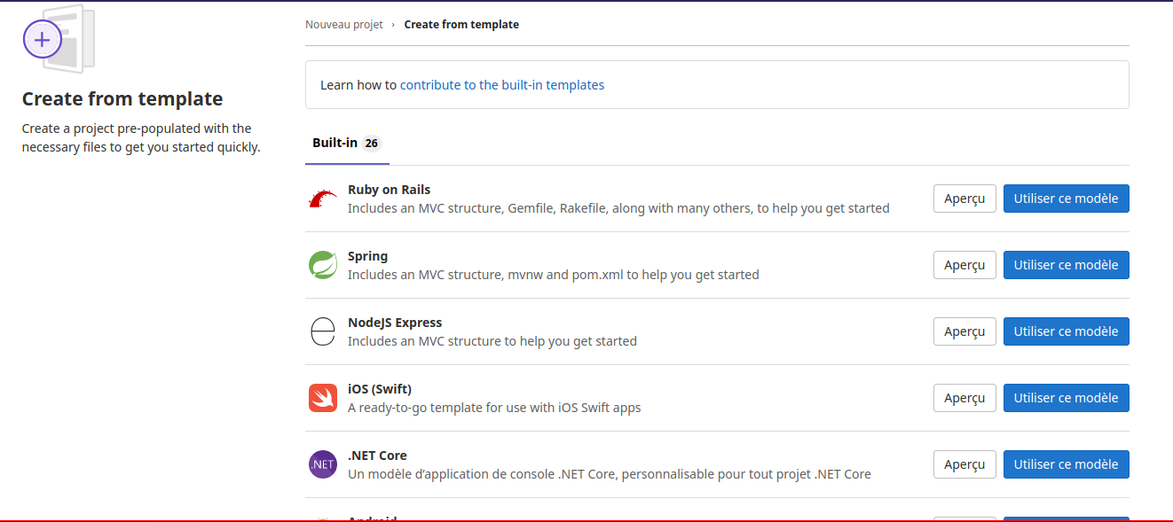Use the Ruby on Rails template
1173x522 pixels.
point(1066,199)
